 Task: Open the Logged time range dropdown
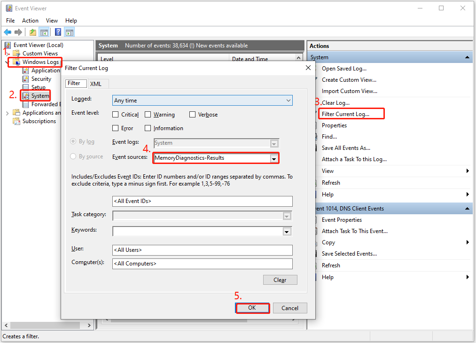(288, 100)
